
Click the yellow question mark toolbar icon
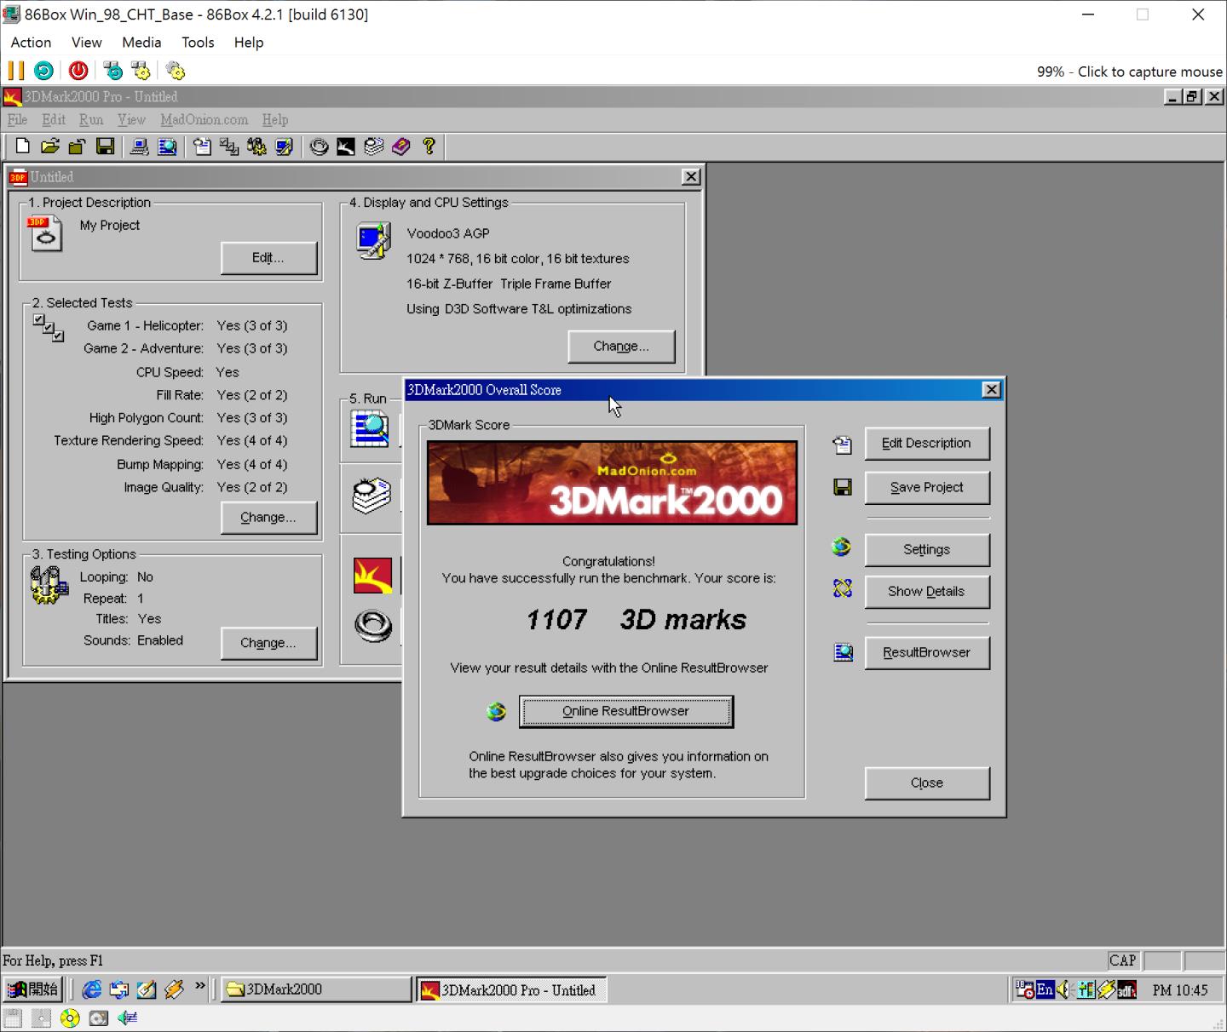[x=429, y=146]
